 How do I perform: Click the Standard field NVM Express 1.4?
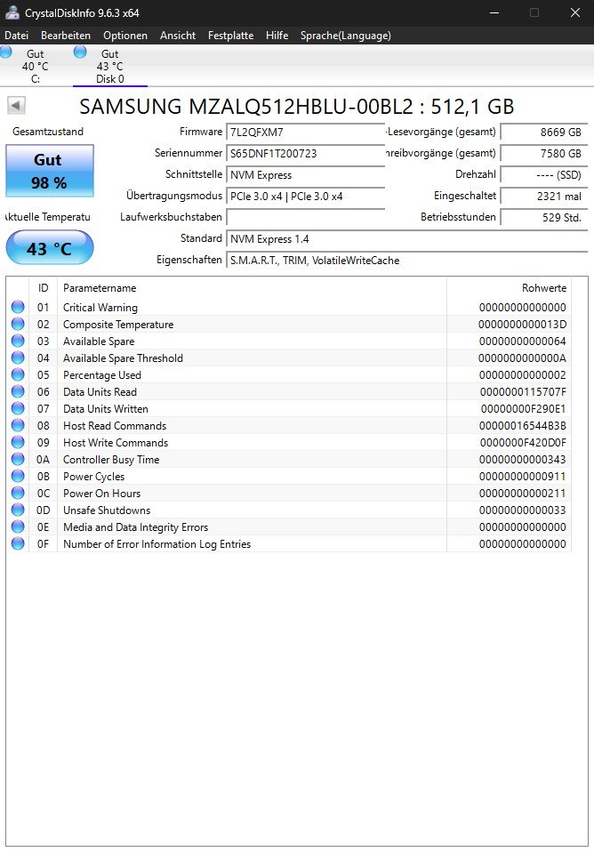pos(407,239)
